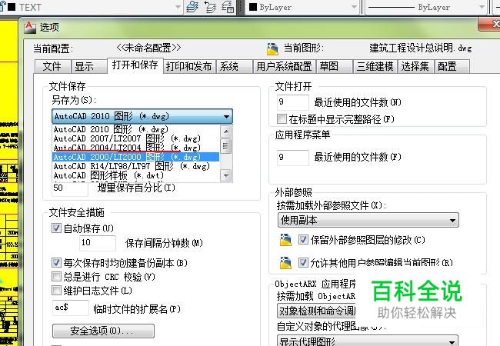Open the 系统 tab
Screen dimensions: 500x346
click(235, 66)
